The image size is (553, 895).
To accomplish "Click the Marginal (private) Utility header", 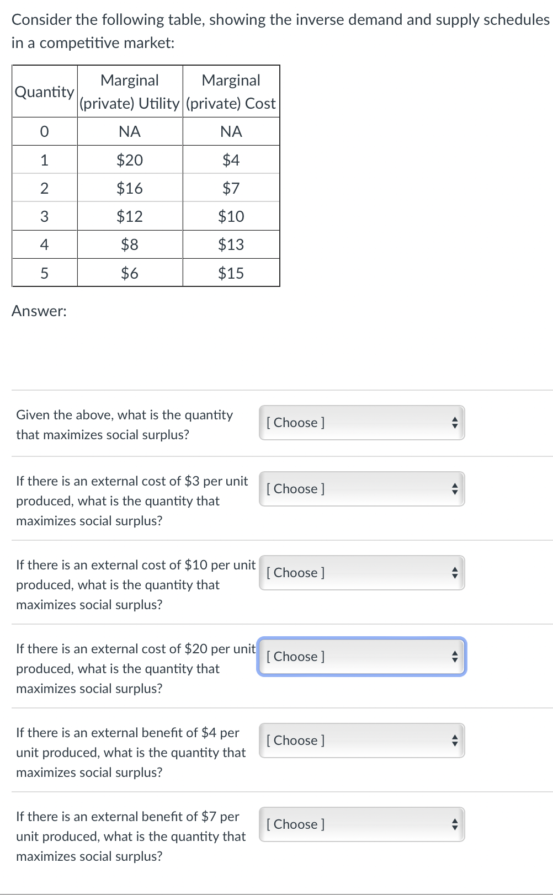I will (130, 91).
